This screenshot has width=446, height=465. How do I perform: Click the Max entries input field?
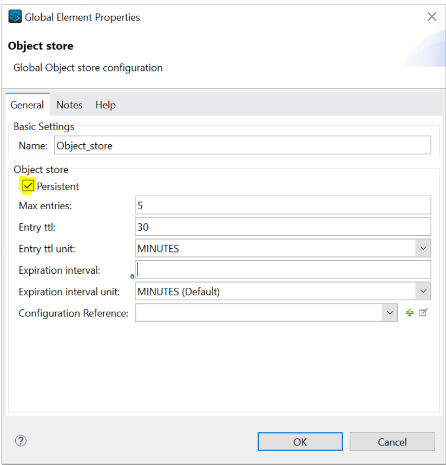click(283, 205)
